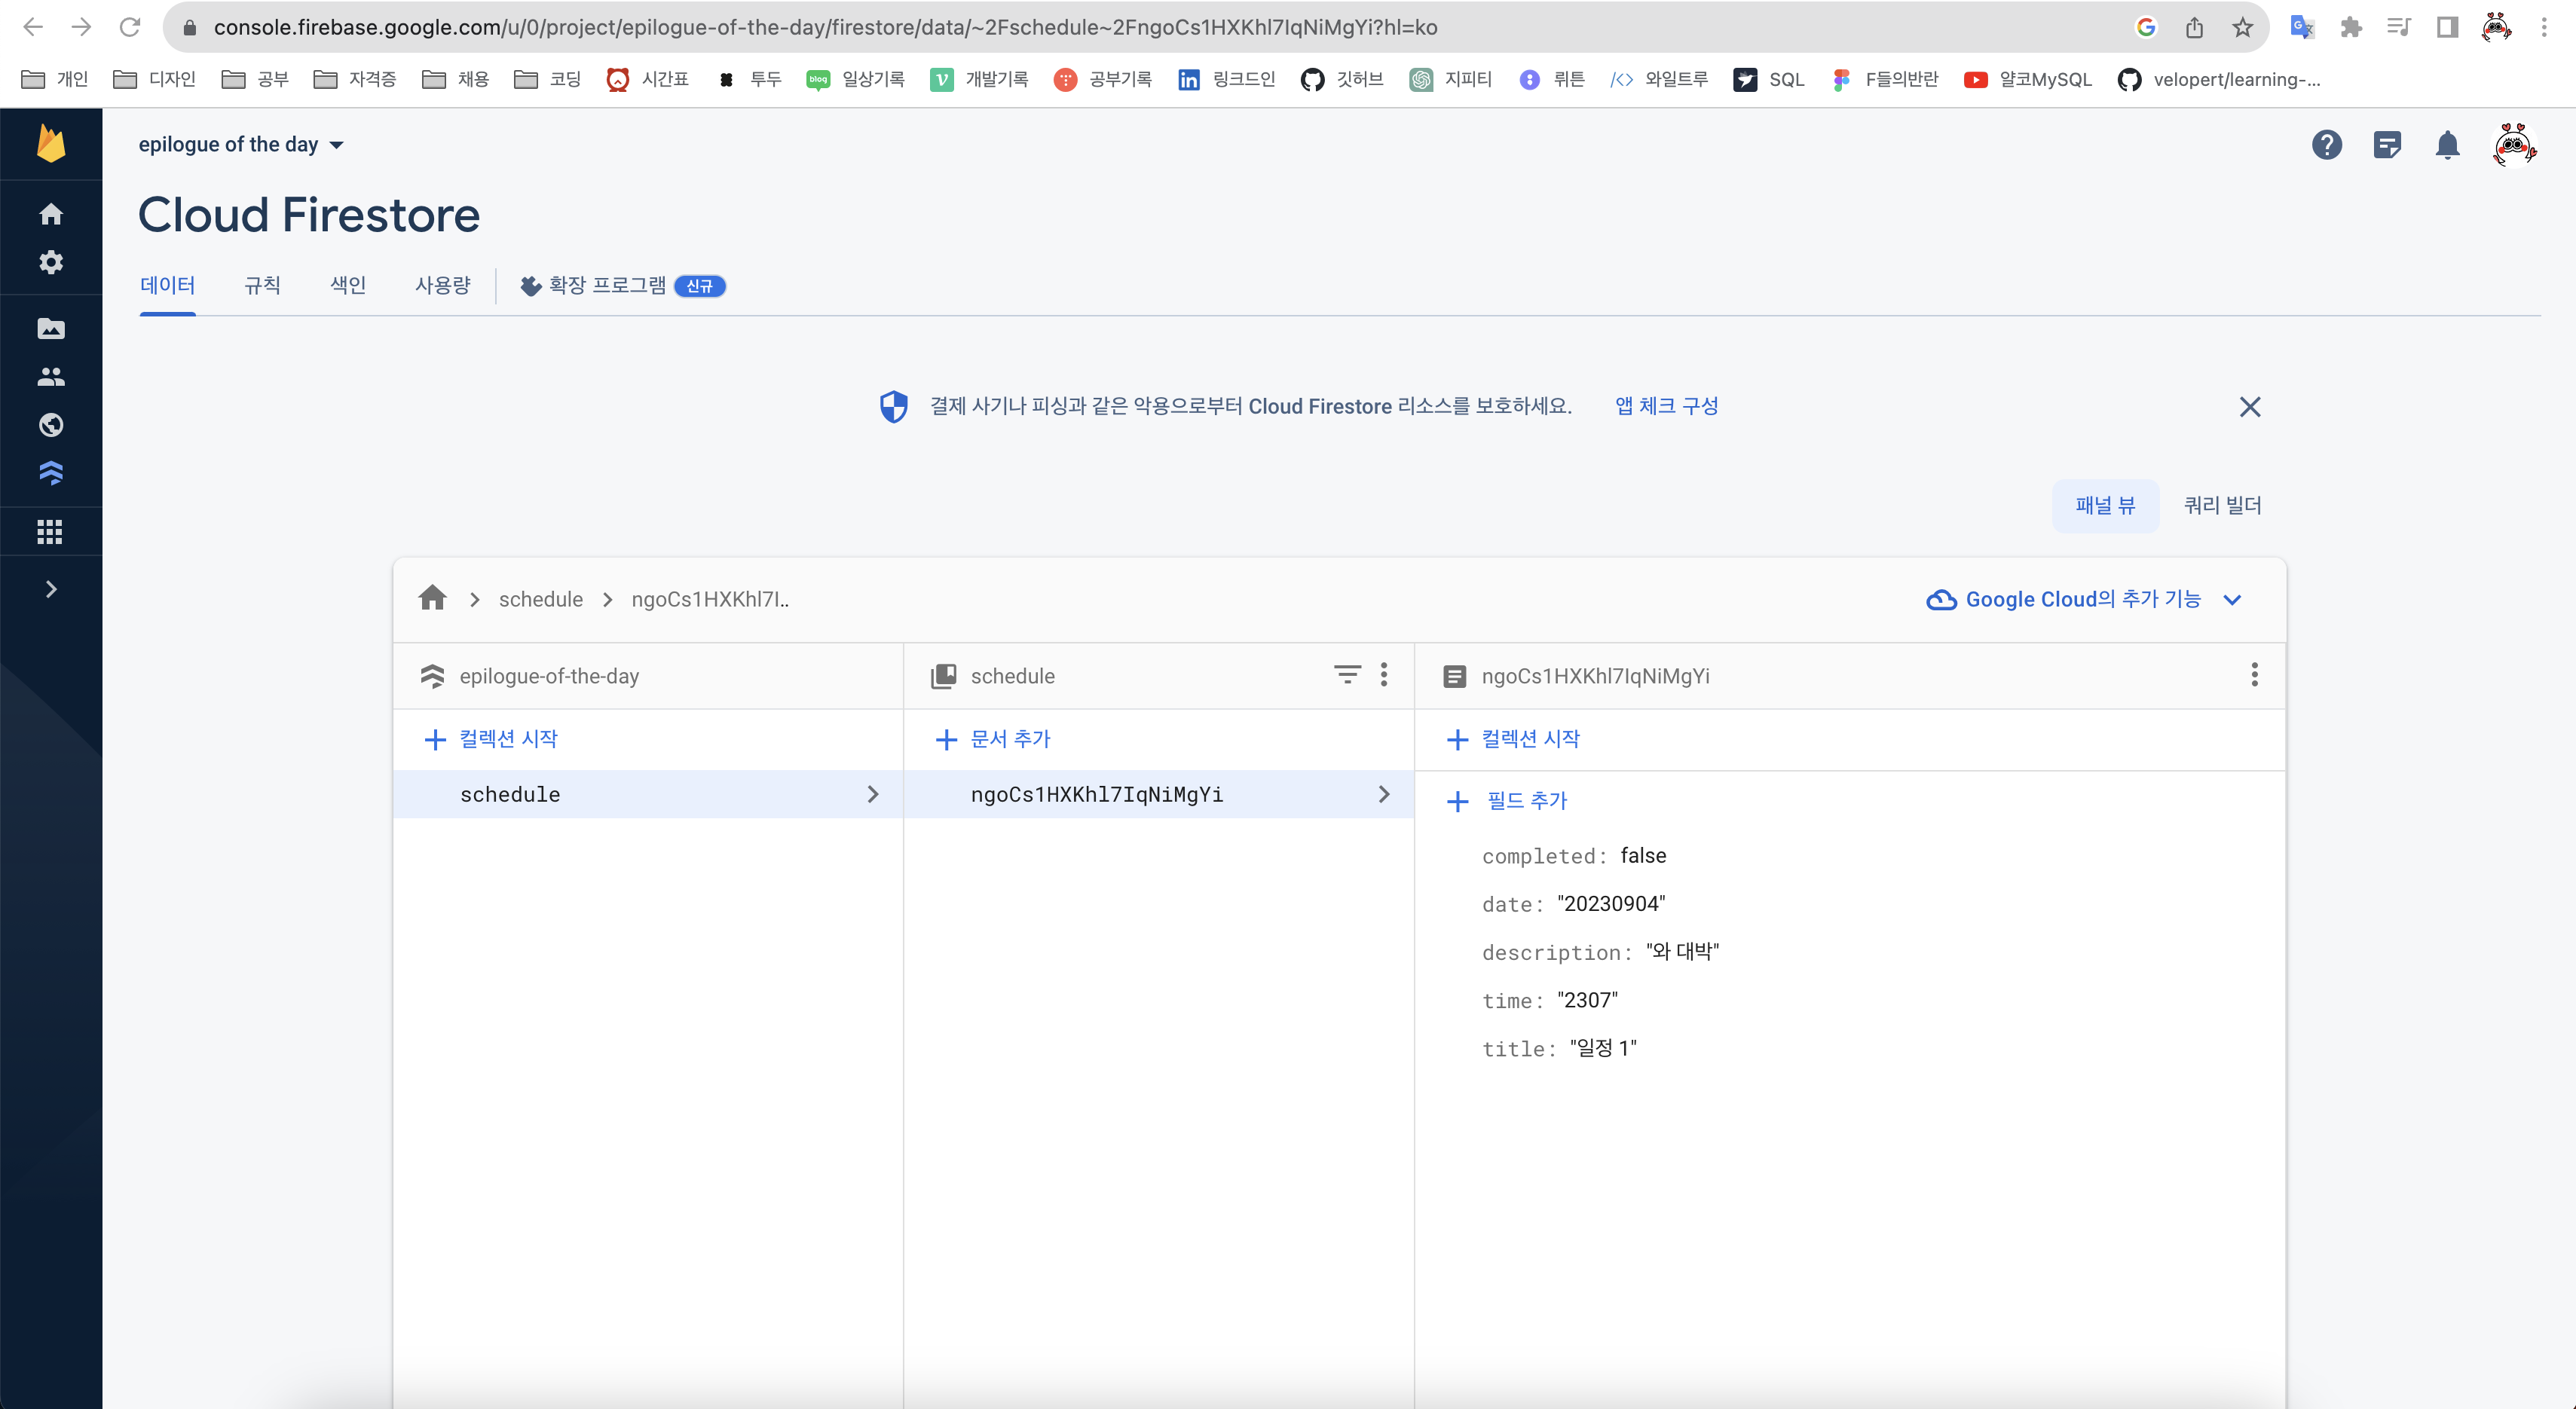Click the description field "와 대박"
Screen dimensions: 2576x1409
(1600, 952)
